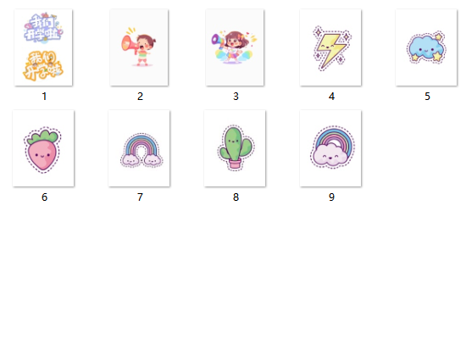Screen dimensions: 466x344
Task: Click the green cactus in pot sticker
Action: (235, 148)
